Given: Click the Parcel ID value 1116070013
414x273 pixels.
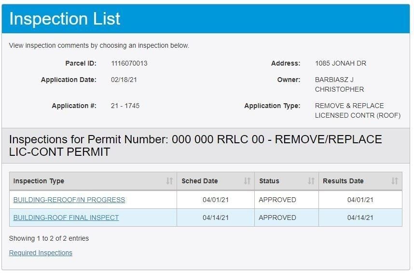Looking at the screenshot, I should click(x=129, y=63).
